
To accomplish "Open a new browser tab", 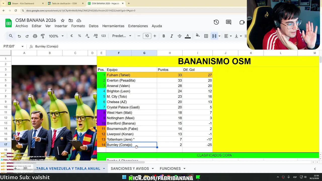I will [x=129, y=4].
